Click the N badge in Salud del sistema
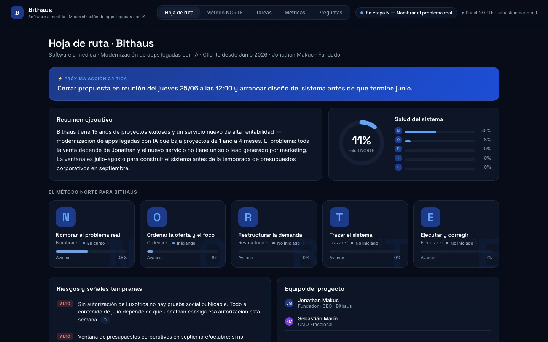Screen dimensions: 548x342 pyautogui.click(x=398, y=131)
